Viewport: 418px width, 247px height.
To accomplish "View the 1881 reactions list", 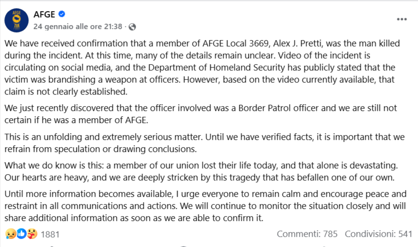I will coord(50,234).
